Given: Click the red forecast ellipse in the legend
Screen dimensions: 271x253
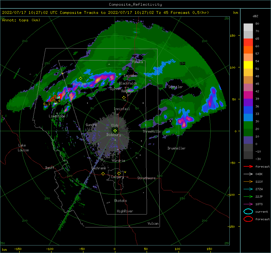Looking at the screenshot, I should click(x=248, y=219).
